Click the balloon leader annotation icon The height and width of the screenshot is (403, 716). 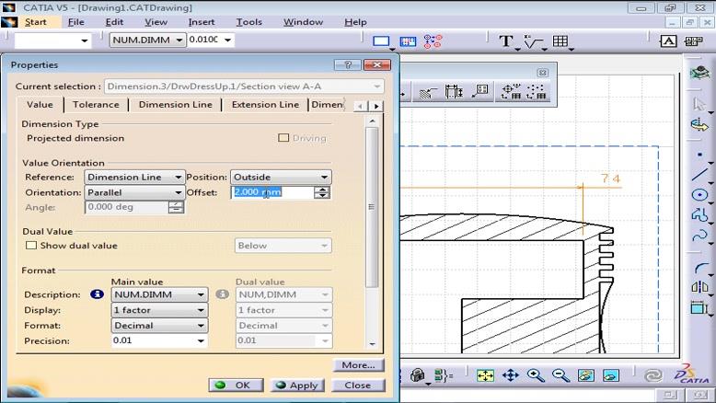479,92
